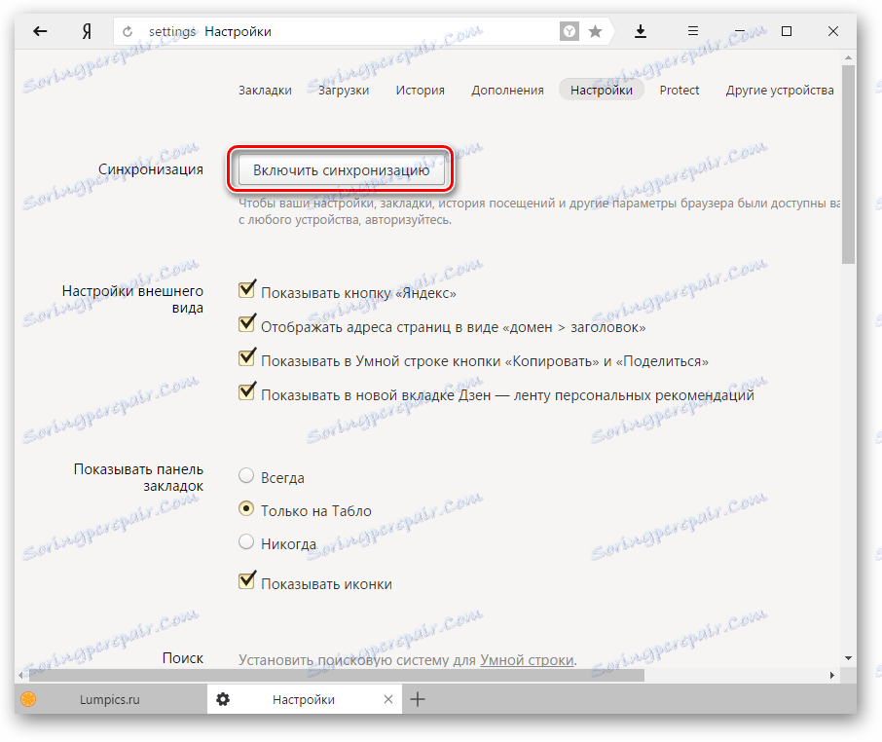This screenshot has width=882, height=742.
Task: Uncheck «Показывать иконки»
Action: [246, 582]
